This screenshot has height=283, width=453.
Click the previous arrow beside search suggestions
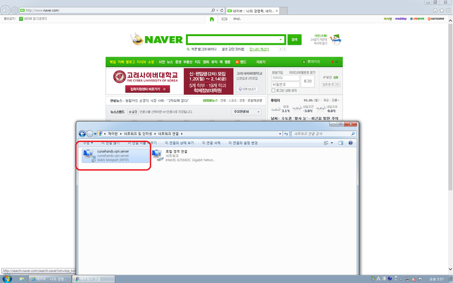point(280,49)
